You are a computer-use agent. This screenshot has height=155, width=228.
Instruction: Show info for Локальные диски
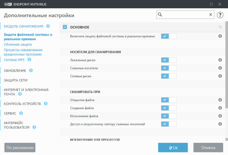220,60
